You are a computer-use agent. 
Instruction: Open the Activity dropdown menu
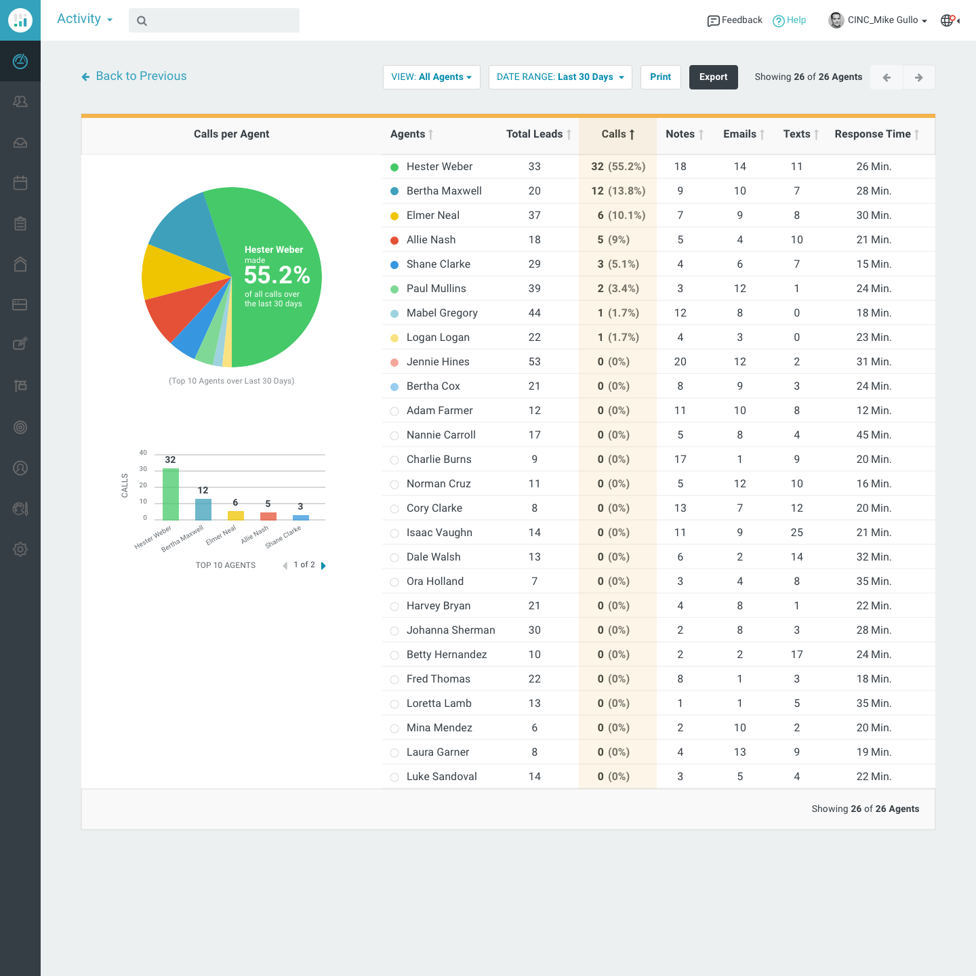[85, 19]
